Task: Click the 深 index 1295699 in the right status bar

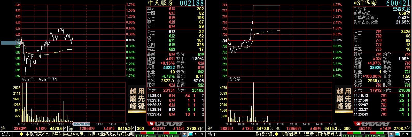Action: pyautogui.click(x=293, y=128)
